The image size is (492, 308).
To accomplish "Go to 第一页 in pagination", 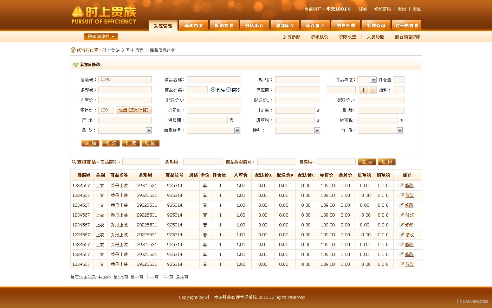I will (137, 277).
